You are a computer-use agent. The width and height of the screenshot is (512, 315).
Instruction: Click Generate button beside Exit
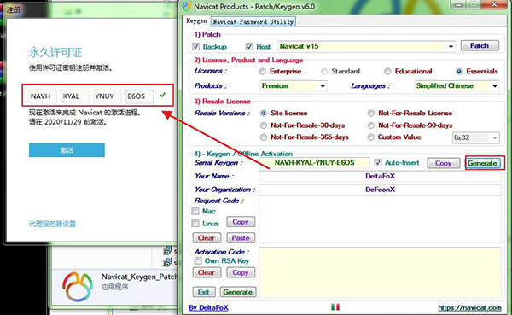238,292
